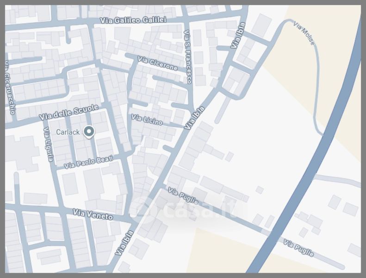366x278 pixels.
Task: Click the Via delle Scuole label
Action: coord(69,112)
